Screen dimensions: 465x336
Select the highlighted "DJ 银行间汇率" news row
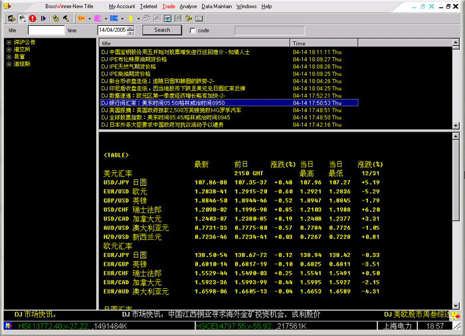[x=229, y=103]
